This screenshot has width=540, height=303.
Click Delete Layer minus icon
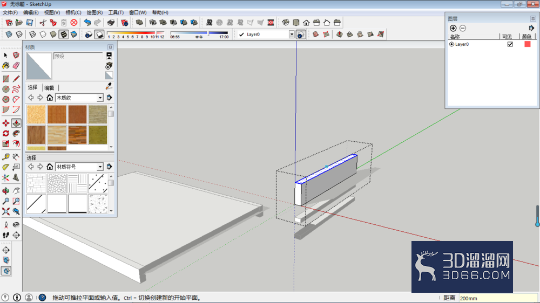463,28
